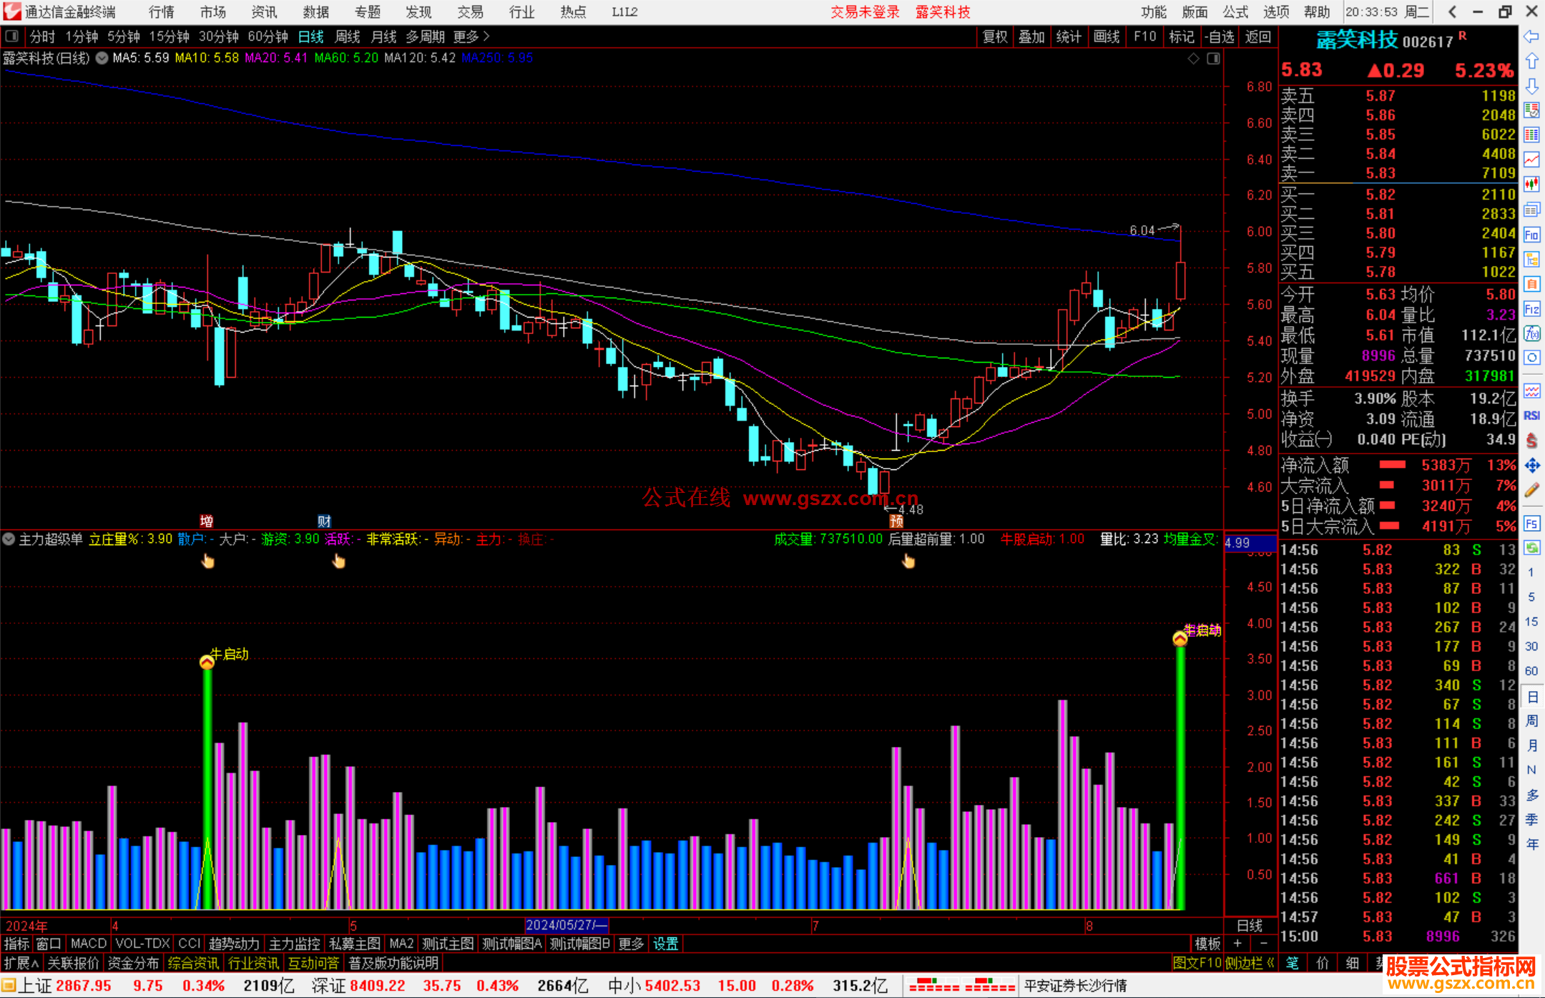The height and width of the screenshot is (998, 1545).
Task: Click the F10 company info sidebar icon
Action: (1531, 235)
